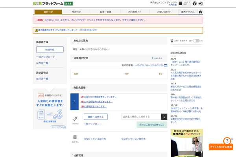
Task: Open the チャットボットに質問 chat button
Action: coord(221,147)
